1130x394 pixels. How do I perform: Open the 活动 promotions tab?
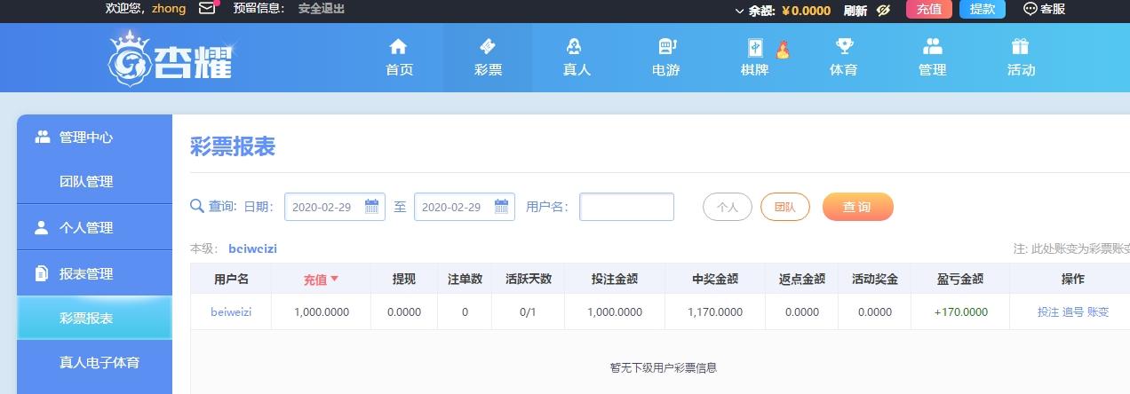click(x=1021, y=58)
